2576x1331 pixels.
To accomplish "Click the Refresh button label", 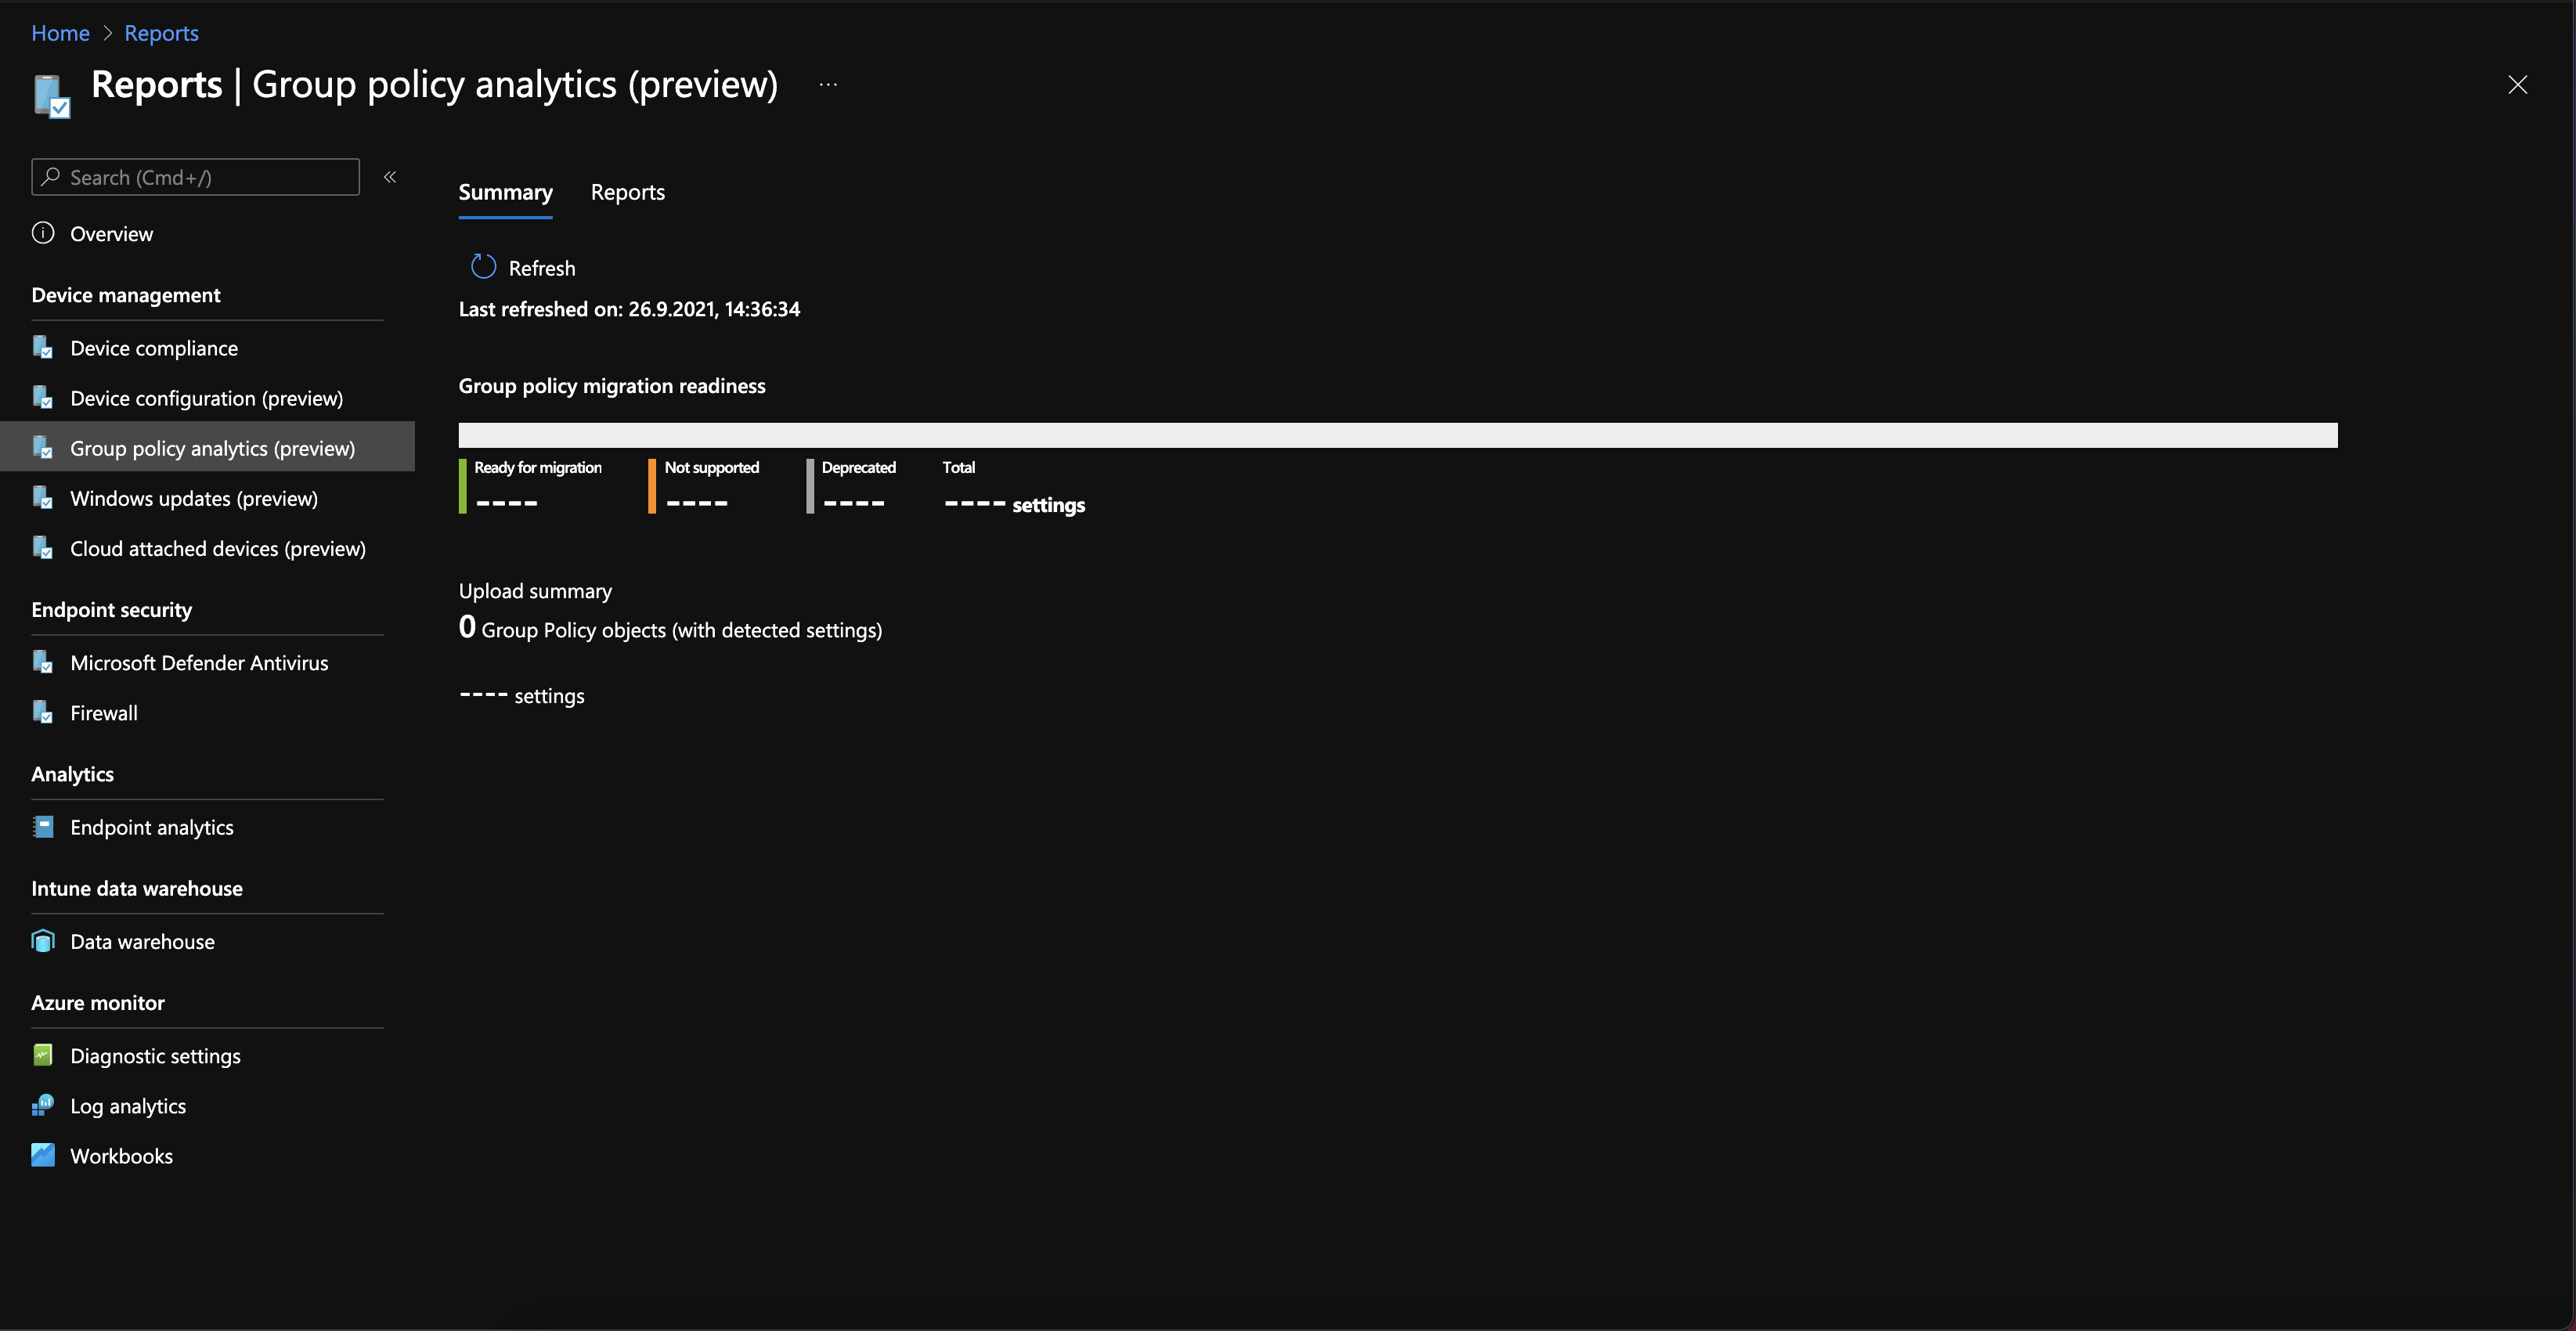I will click(x=542, y=268).
